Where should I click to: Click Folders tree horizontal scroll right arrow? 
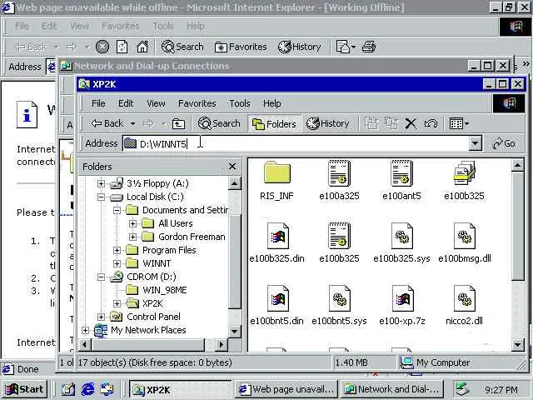(x=222, y=345)
